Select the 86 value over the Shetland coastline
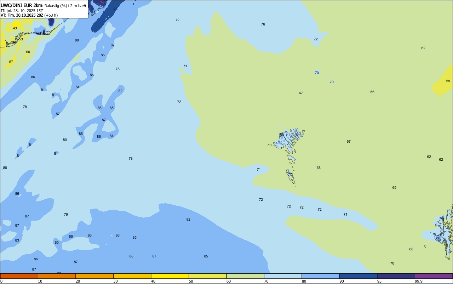453x284 pixels. coord(438,238)
